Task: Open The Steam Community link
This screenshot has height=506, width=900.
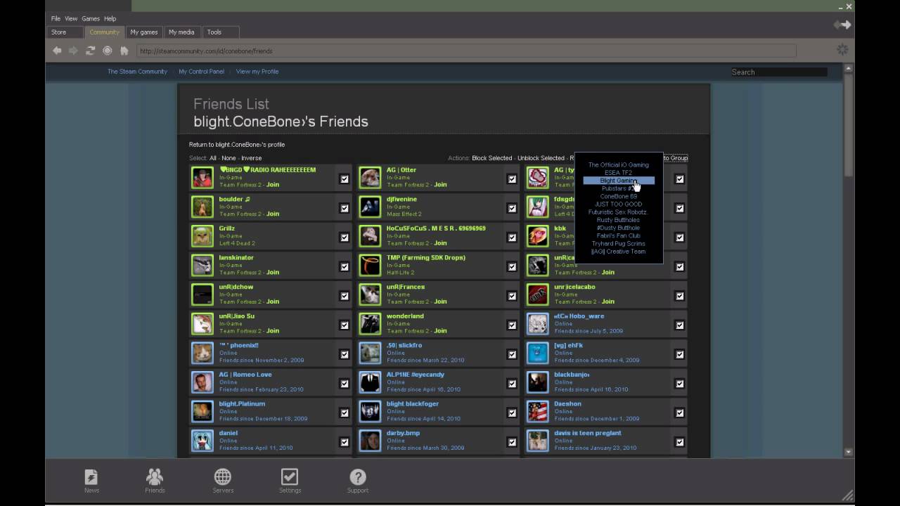Action: click(137, 72)
